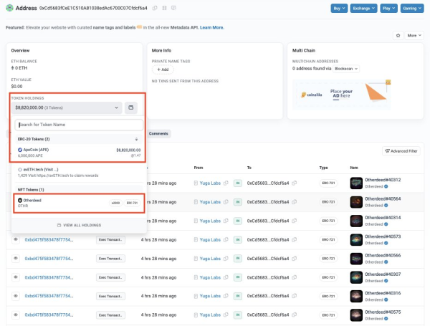Image resolution: width=430 pixels, height=326 pixels.
Task: Copy To address in Otherdeed#40566 row
Action: click(x=294, y=259)
